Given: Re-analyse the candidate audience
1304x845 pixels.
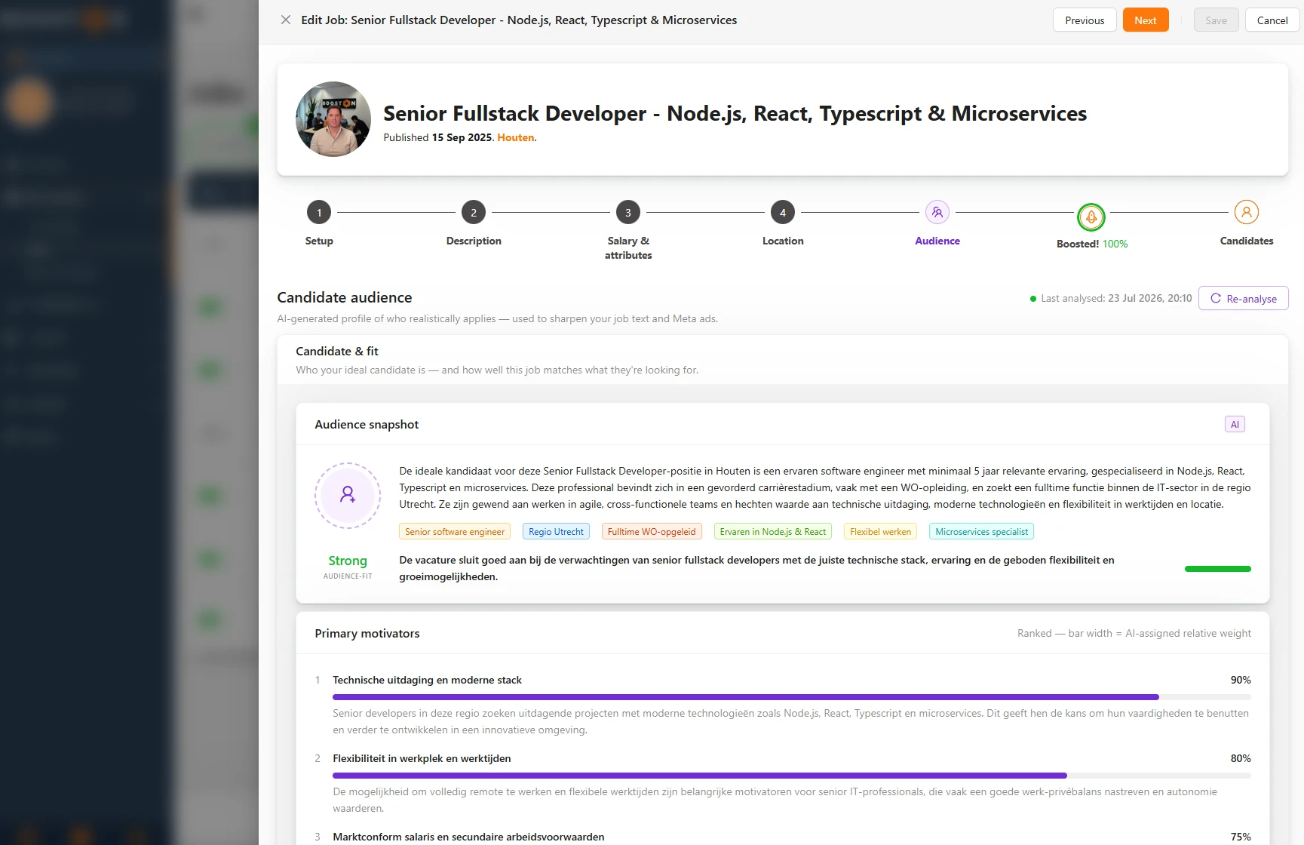Looking at the screenshot, I should pos(1244,299).
